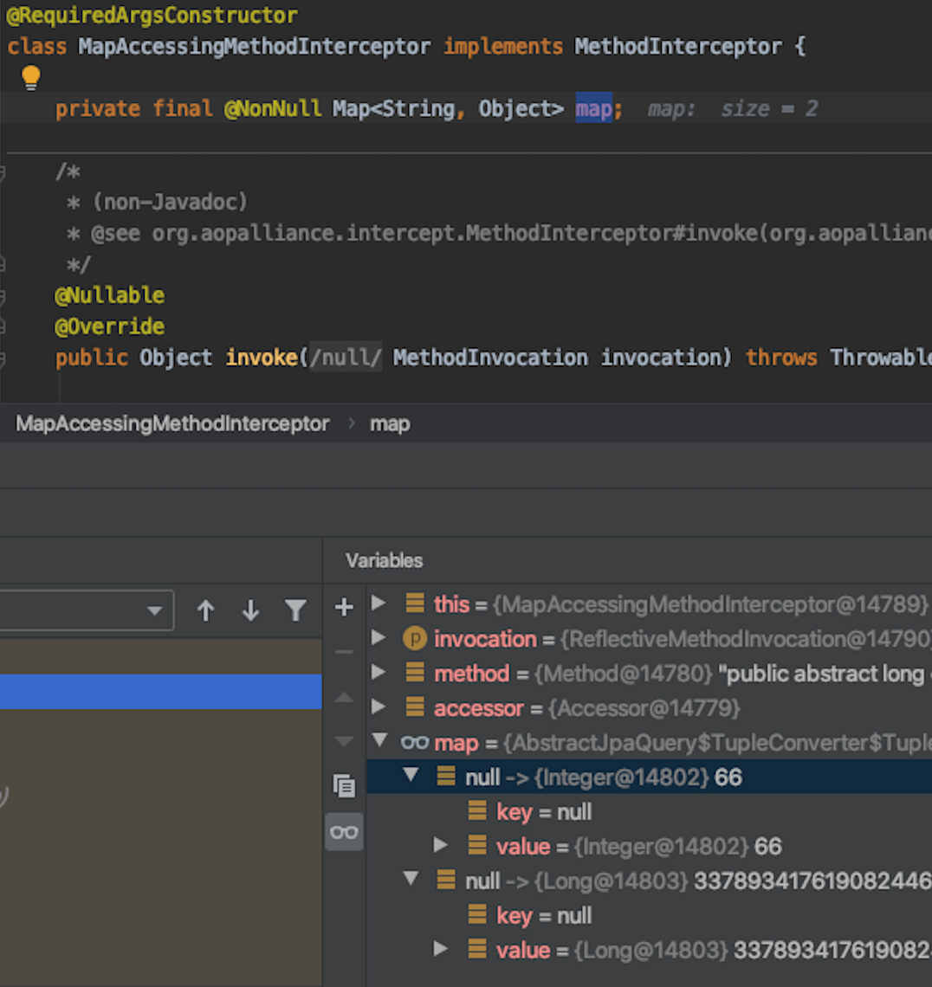The height and width of the screenshot is (987, 932).
Task: Click the down arrow navigation icon
Action: (250, 610)
